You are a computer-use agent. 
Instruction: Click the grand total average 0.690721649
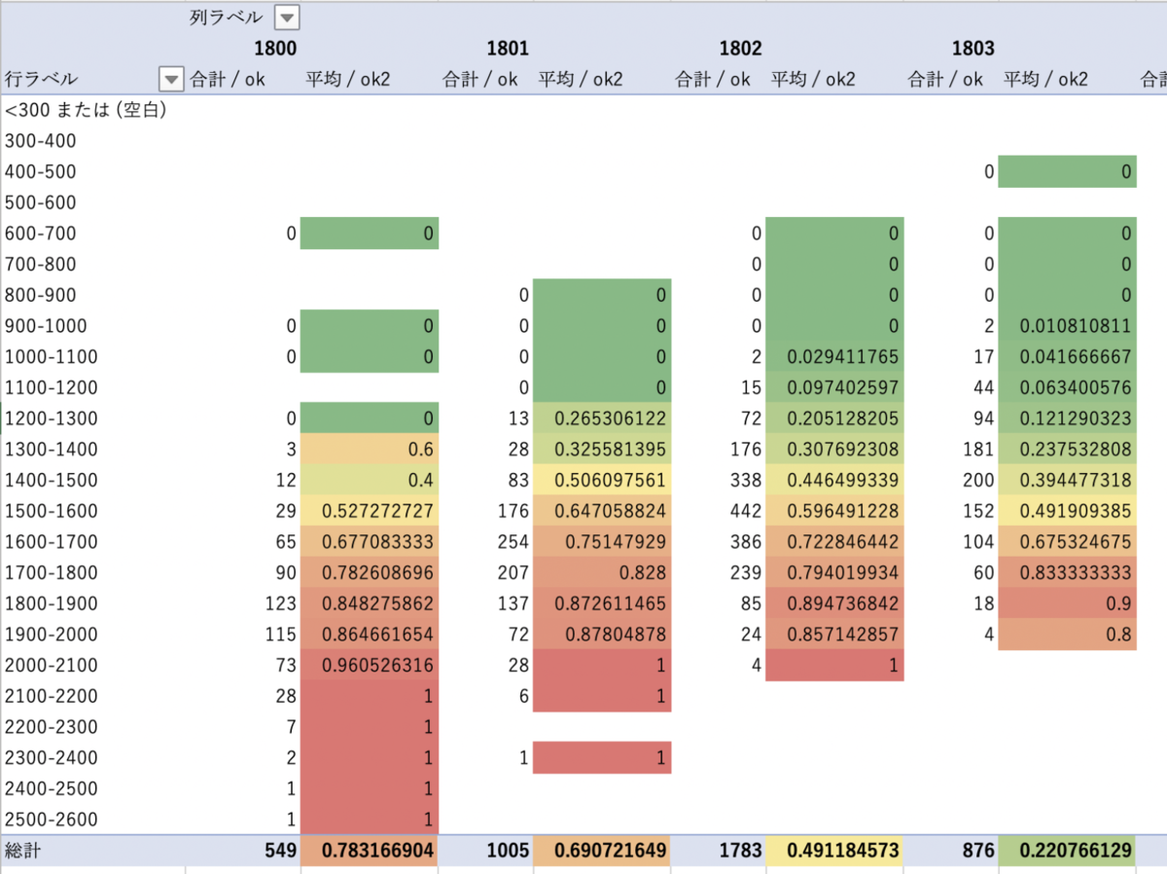602,851
